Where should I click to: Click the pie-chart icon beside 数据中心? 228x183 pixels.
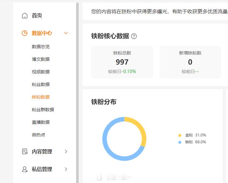pos(25,33)
